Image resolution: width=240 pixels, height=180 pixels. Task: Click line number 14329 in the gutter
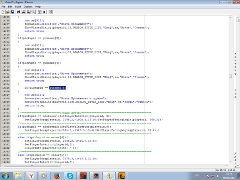coord(6,137)
